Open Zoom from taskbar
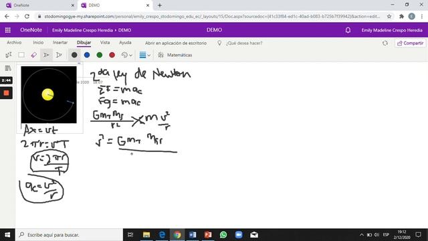This screenshot has width=428, height=241. coord(239,235)
